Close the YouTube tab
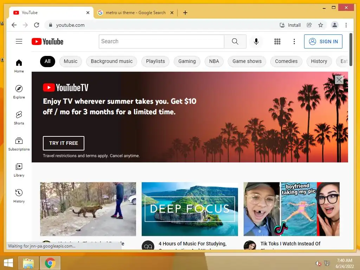 88,13
